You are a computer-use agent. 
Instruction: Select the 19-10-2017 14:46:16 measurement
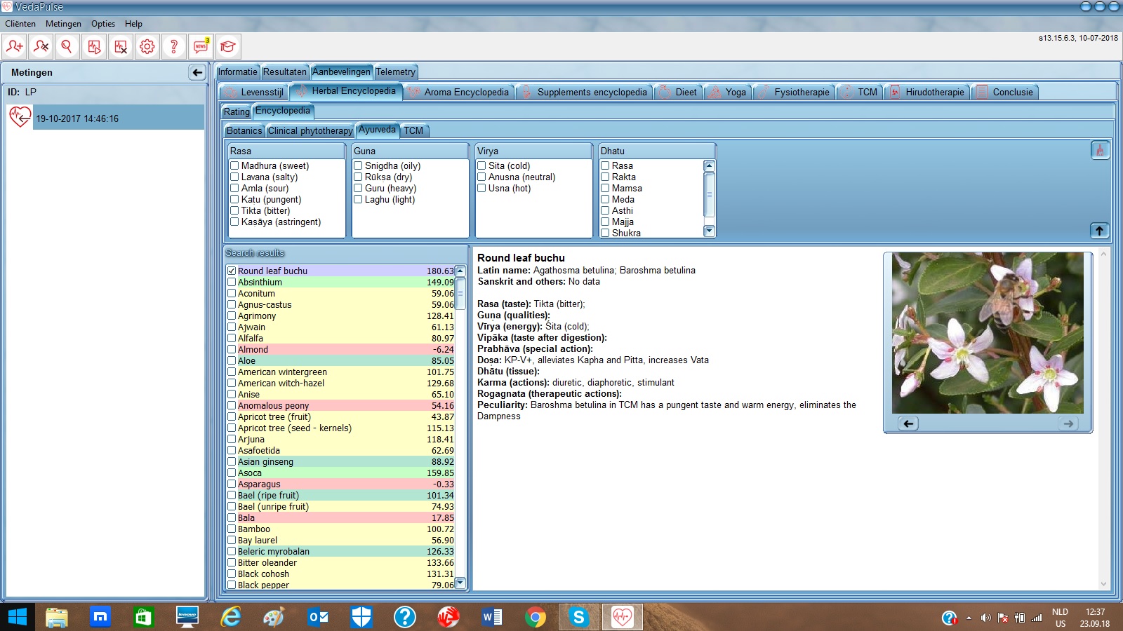[119, 118]
